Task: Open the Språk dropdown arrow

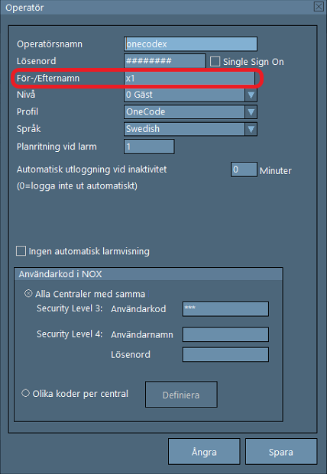Action: [251, 129]
